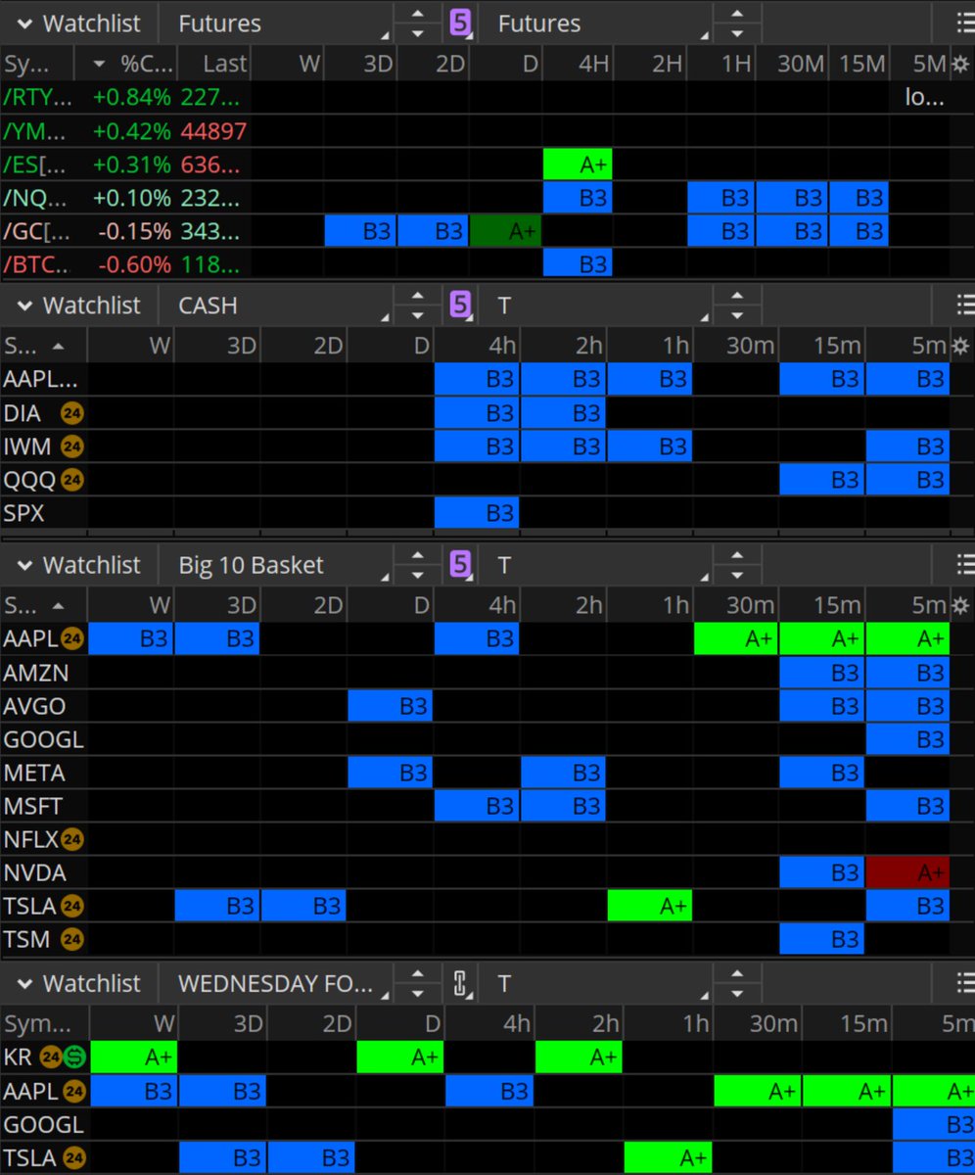The height and width of the screenshot is (1175, 975).
Task: Open the WEDNESDAY FO watchlist hamburger menu
Action: tap(964, 983)
